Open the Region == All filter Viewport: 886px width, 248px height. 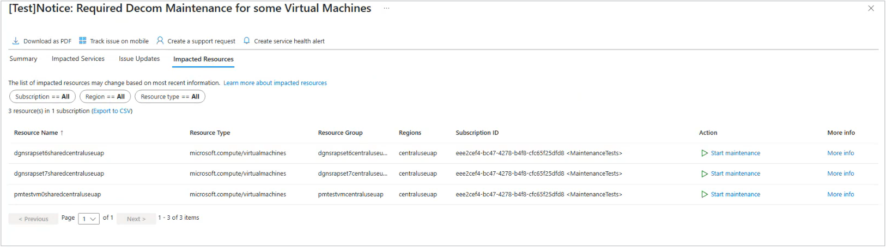click(105, 97)
